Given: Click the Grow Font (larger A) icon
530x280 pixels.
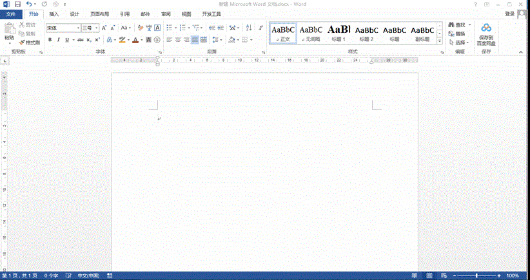Looking at the screenshot, I should click(x=104, y=28).
